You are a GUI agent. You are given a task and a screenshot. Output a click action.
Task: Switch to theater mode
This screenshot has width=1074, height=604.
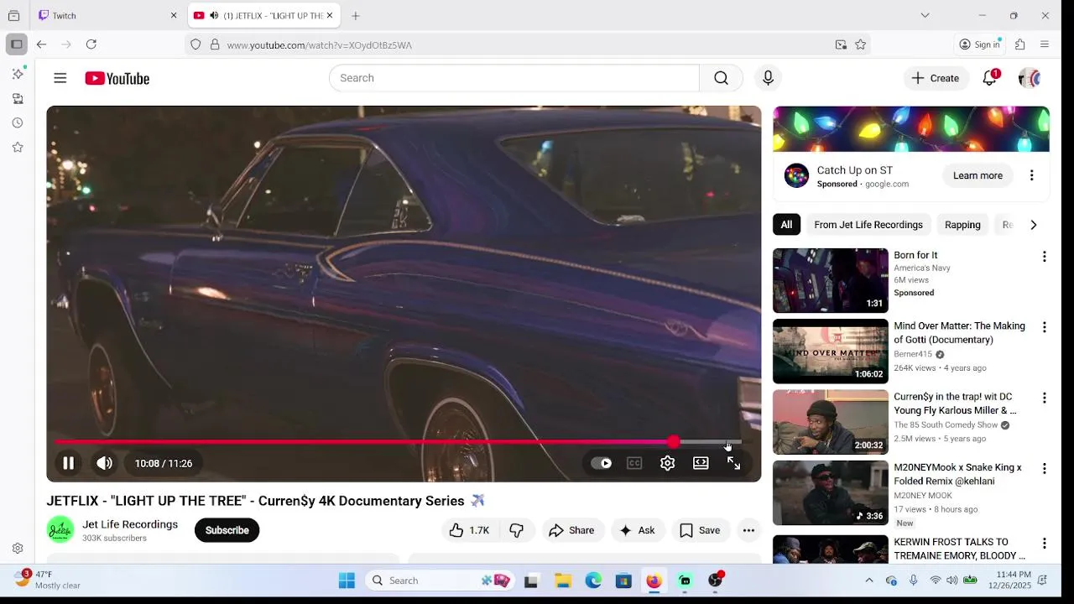click(x=701, y=463)
